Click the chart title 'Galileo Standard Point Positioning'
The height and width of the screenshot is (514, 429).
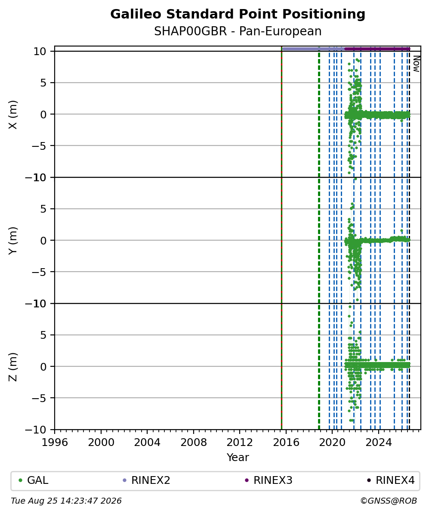click(x=238, y=14)
